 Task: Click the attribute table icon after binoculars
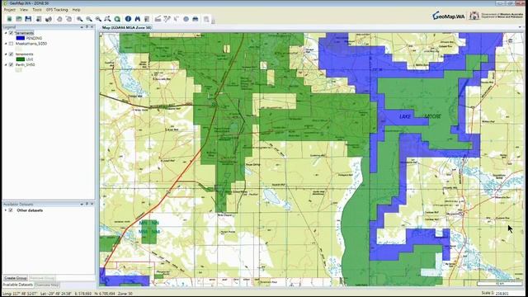click(x=147, y=19)
